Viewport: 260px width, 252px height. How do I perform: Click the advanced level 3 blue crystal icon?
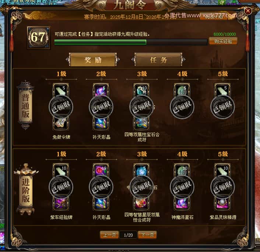pos(141,171)
